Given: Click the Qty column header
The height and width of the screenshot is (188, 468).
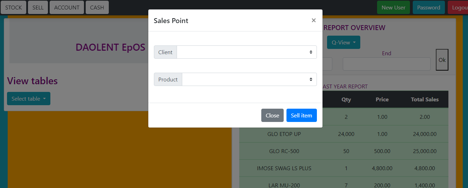Looking at the screenshot, I should click(346, 99).
